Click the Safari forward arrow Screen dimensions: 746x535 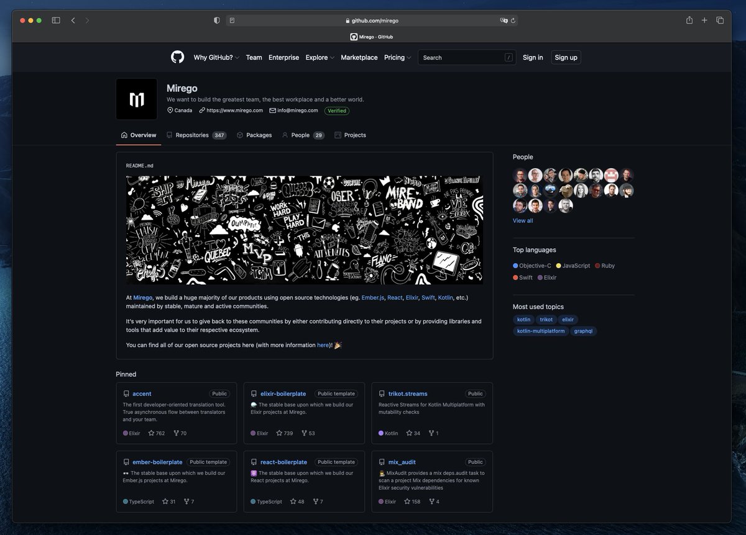87,20
